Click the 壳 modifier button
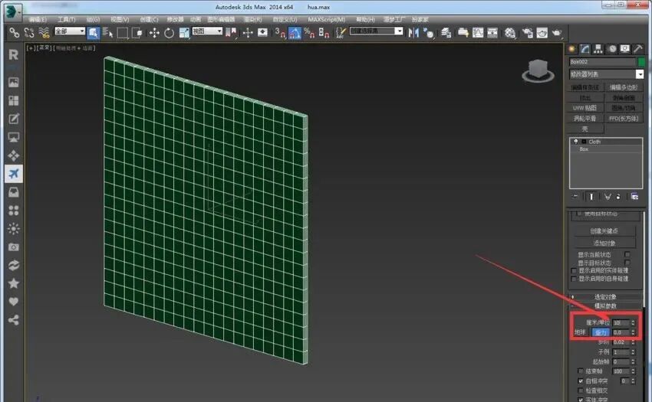This screenshot has height=402, width=652. [584, 129]
